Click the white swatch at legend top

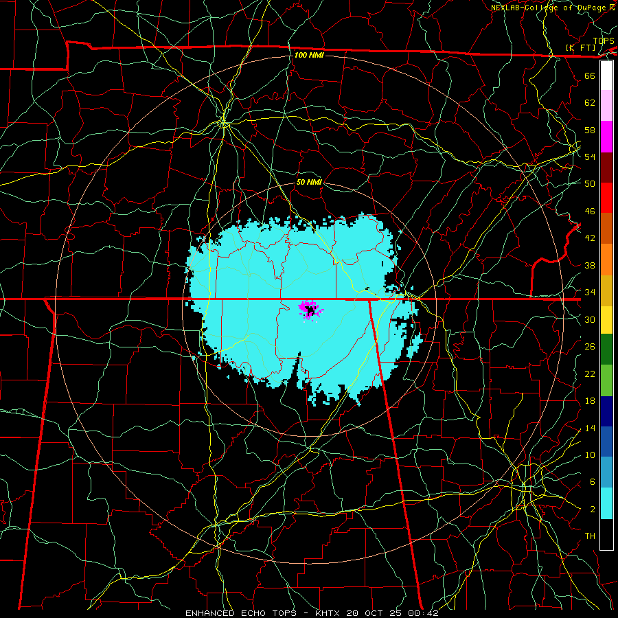pos(606,76)
